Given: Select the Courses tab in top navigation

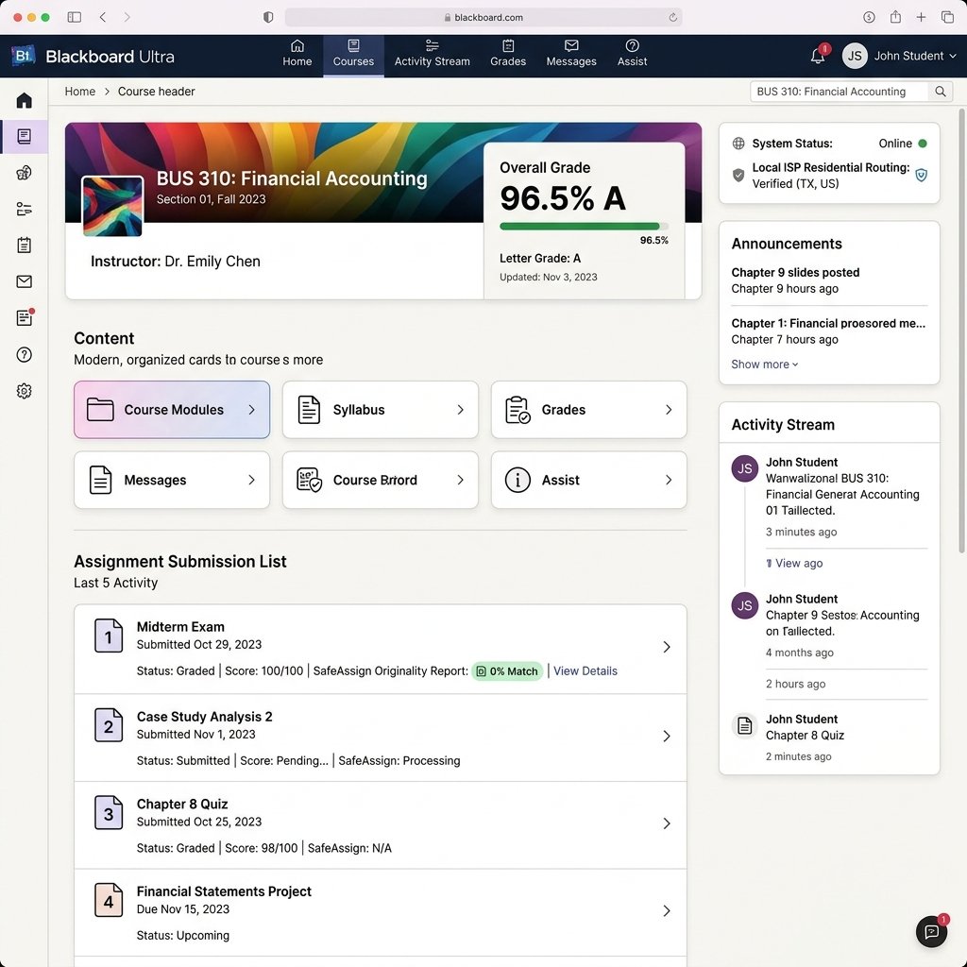Looking at the screenshot, I should 353,54.
